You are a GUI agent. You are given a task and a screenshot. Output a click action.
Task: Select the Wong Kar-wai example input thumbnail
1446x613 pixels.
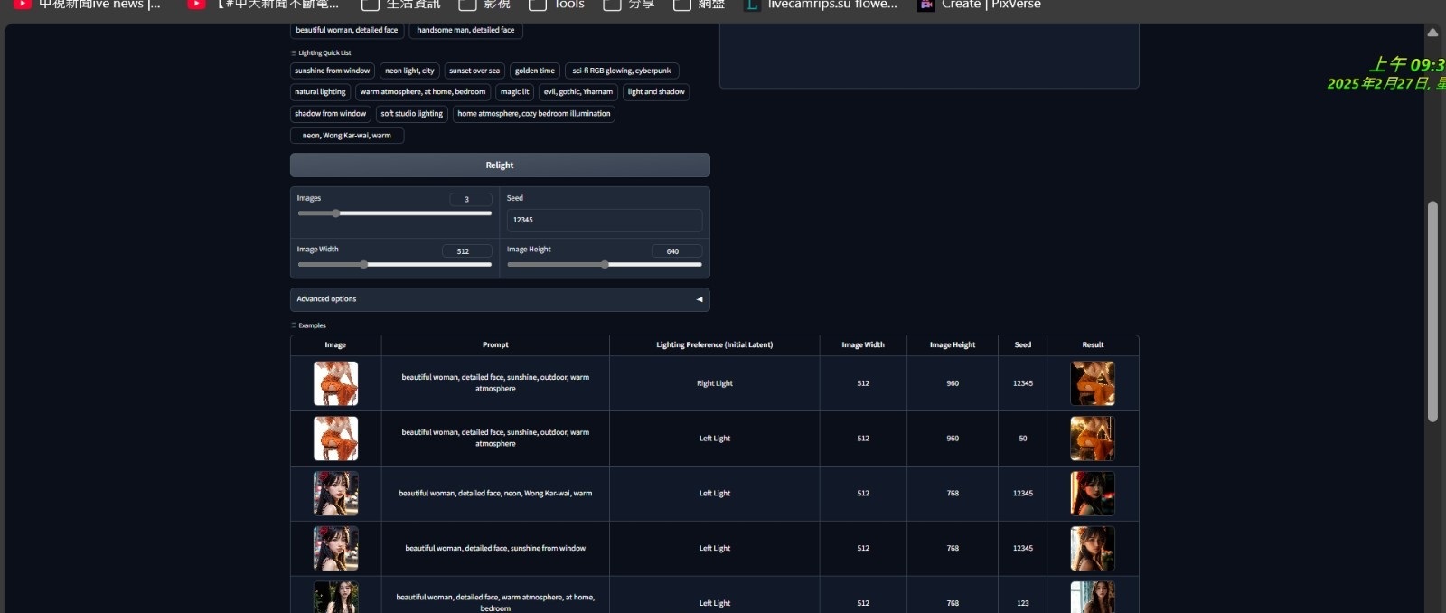(x=335, y=494)
